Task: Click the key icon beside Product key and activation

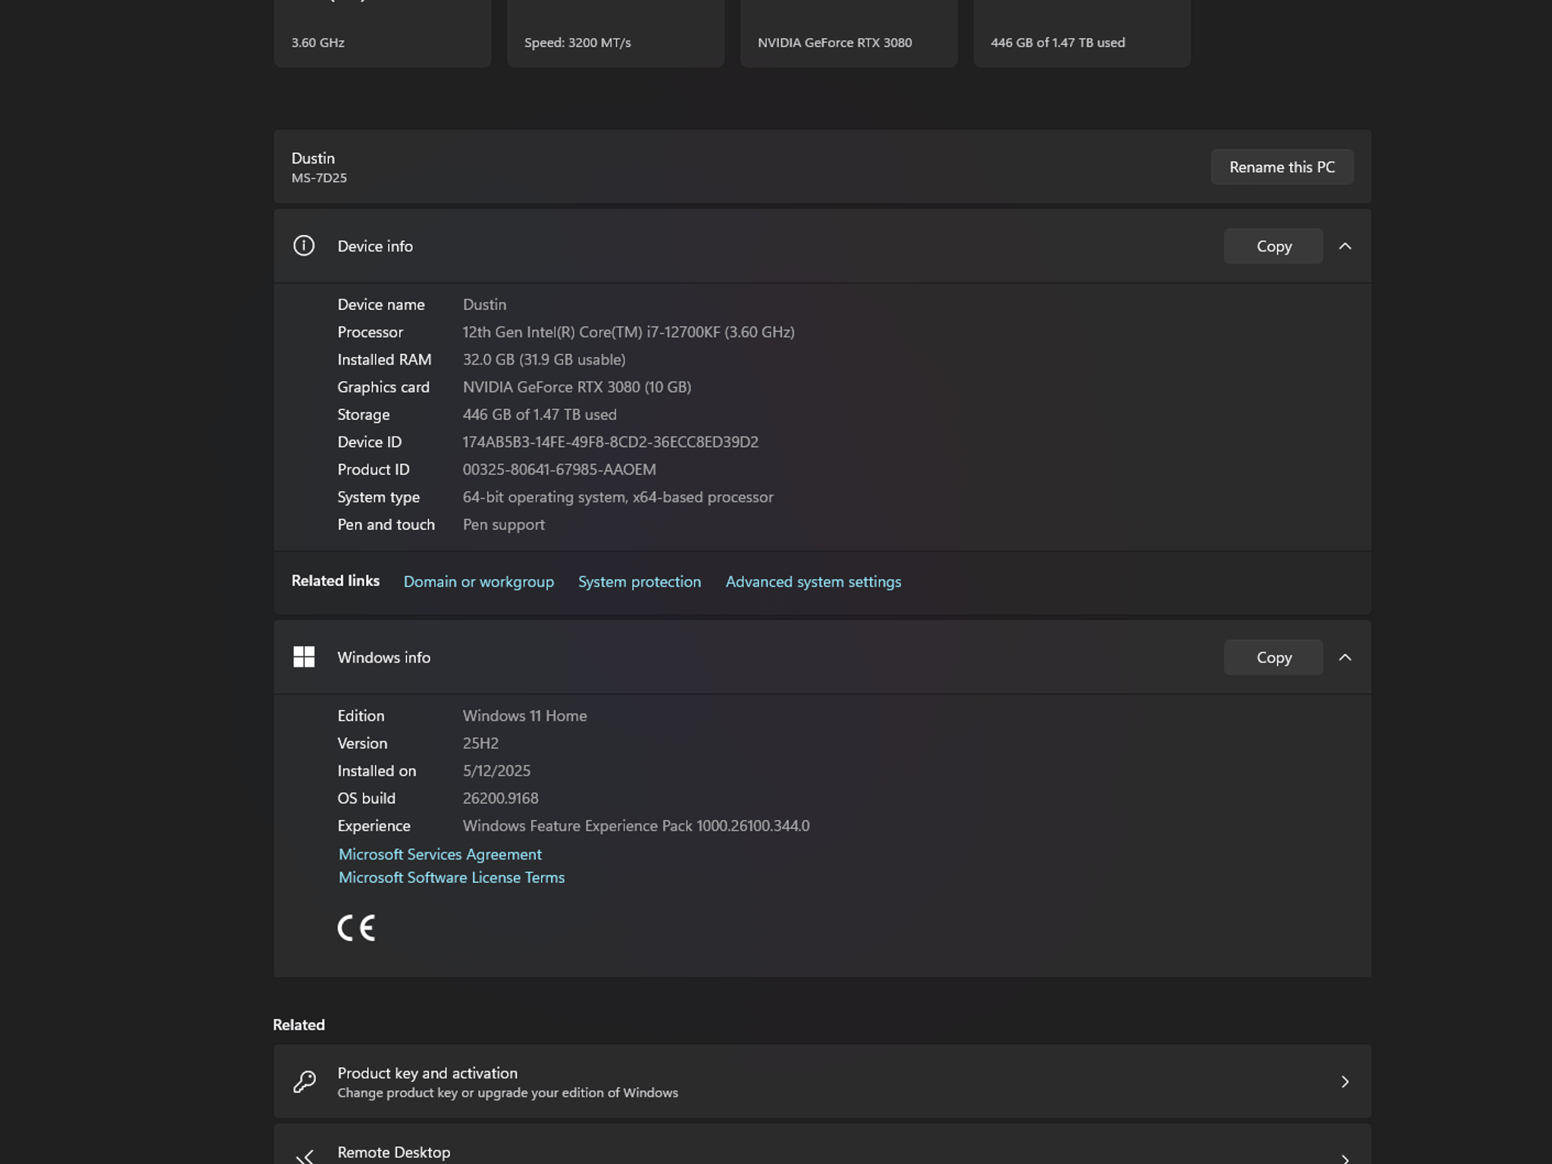Action: click(x=305, y=1081)
